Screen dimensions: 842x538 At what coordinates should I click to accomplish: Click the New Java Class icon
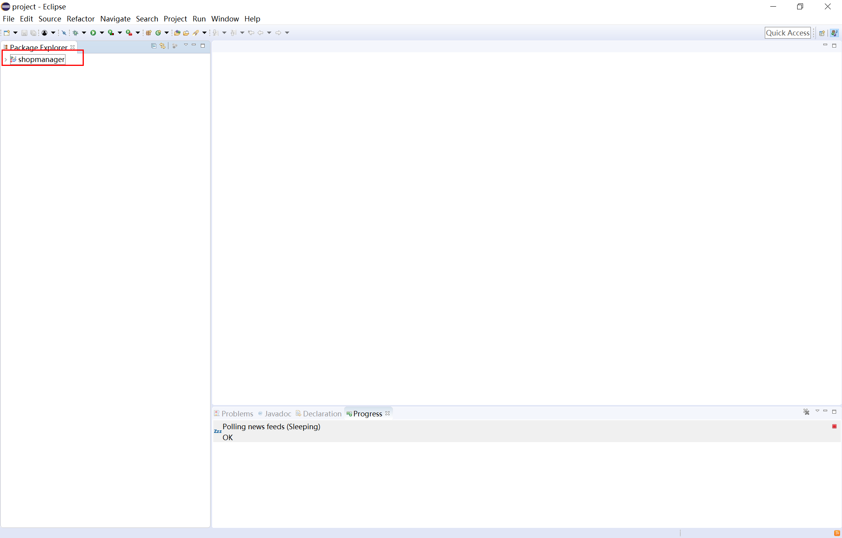tap(158, 33)
